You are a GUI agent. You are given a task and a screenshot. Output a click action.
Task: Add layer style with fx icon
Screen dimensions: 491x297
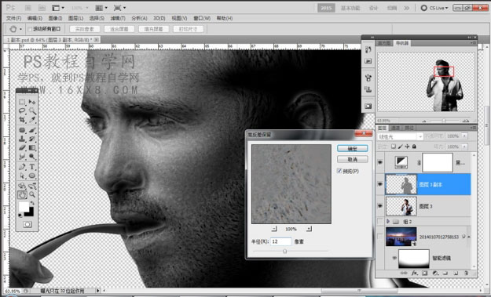[415, 273]
